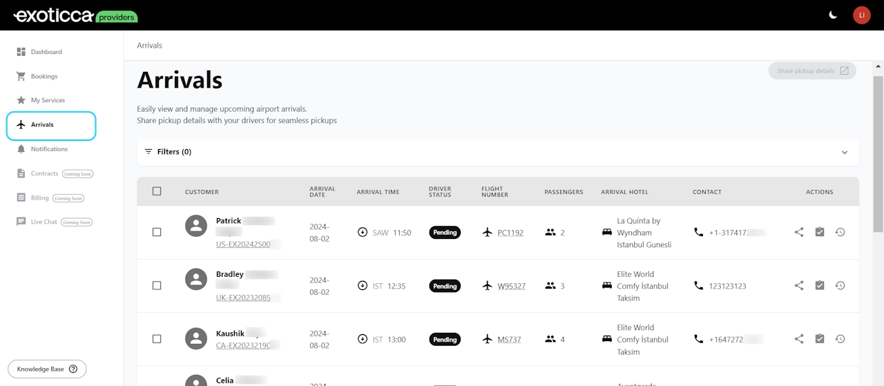Open the Filters (0) section
The image size is (884, 386).
[x=168, y=152]
